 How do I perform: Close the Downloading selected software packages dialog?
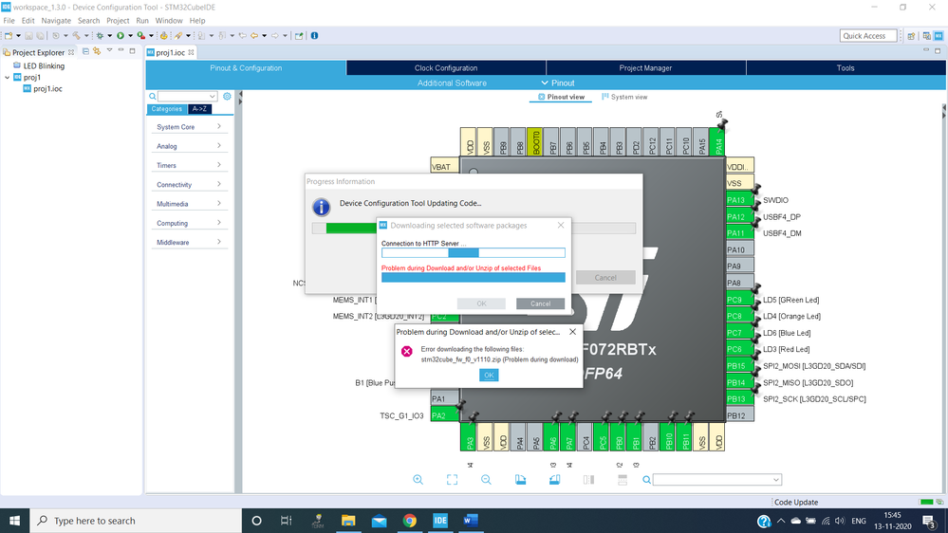coord(561,226)
